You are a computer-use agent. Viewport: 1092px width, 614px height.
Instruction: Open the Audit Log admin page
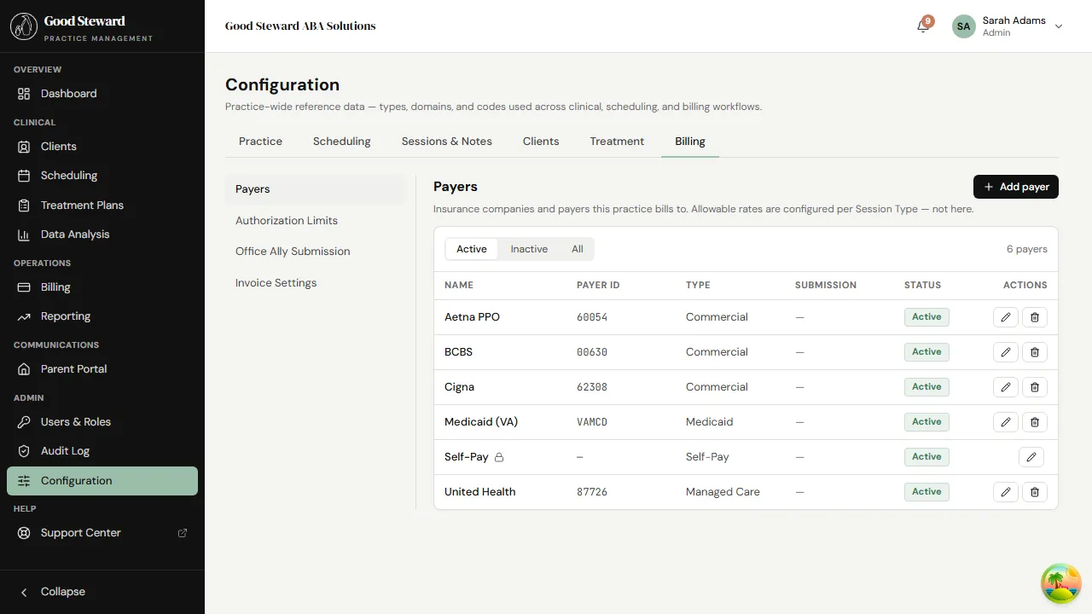[67, 450]
